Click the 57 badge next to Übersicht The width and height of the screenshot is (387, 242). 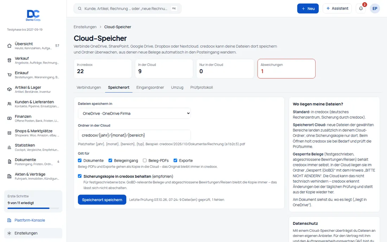57,46
